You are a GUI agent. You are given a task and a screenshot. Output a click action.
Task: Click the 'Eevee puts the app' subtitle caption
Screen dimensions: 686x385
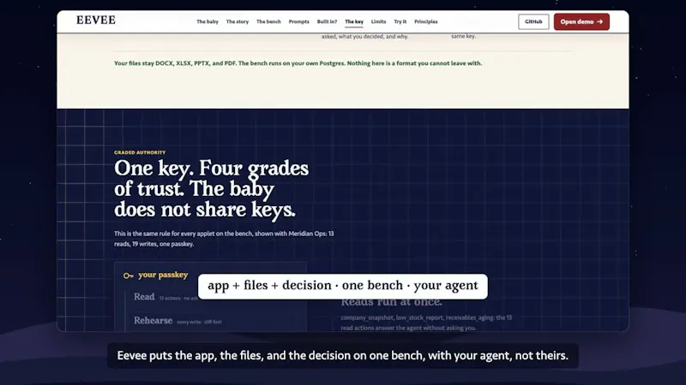point(342,355)
